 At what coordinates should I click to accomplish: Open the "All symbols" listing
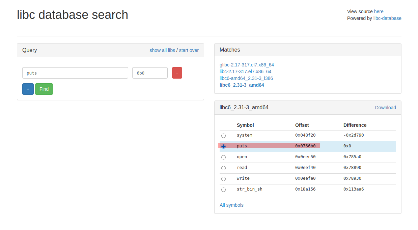(x=231, y=205)
